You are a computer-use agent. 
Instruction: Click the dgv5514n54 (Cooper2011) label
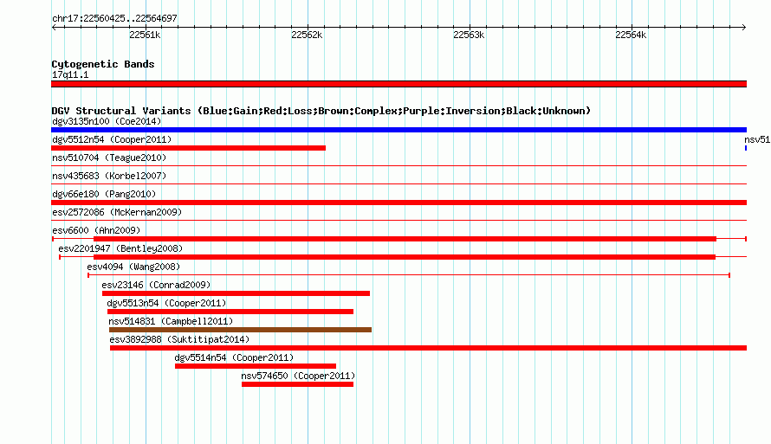point(234,357)
